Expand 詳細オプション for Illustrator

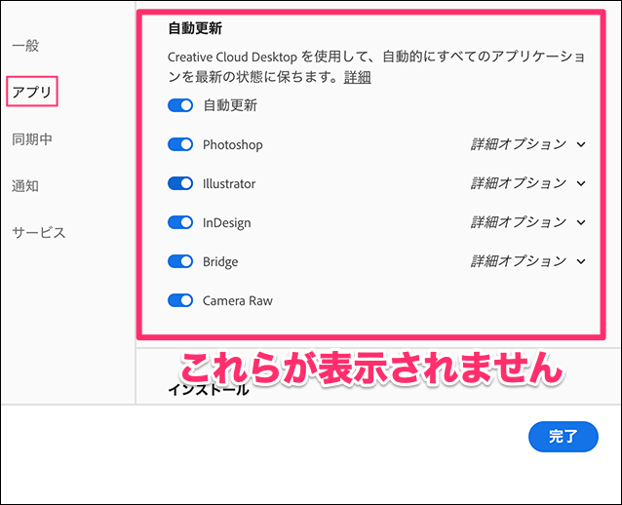tap(528, 183)
